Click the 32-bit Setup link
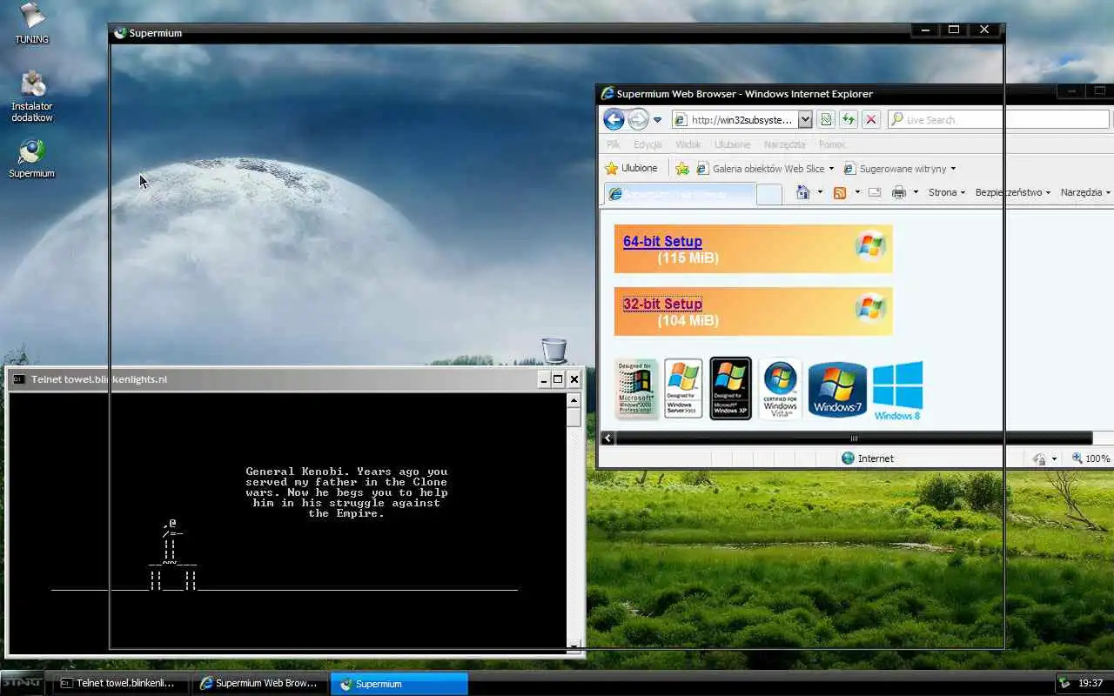1114x696 pixels. pyautogui.click(x=662, y=304)
